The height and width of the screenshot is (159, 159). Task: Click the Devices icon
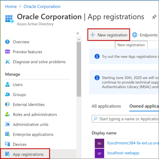pyautogui.click(x=7, y=144)
